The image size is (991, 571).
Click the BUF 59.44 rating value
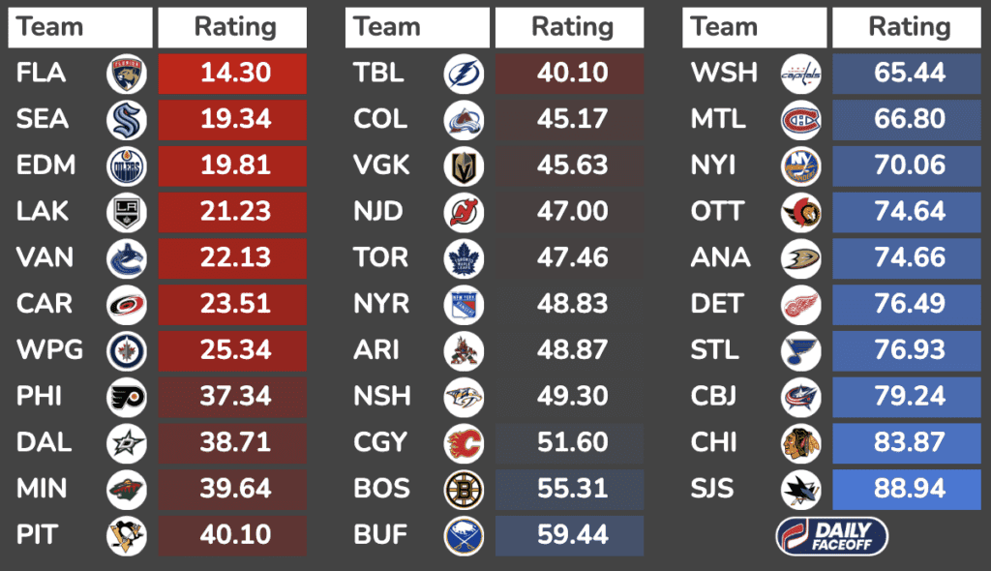570,536
